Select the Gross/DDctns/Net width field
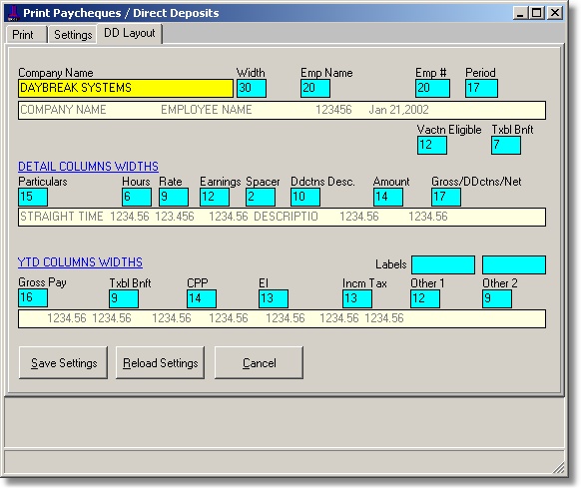Viewport: 581px width, 490px height. tap(446, 197)
